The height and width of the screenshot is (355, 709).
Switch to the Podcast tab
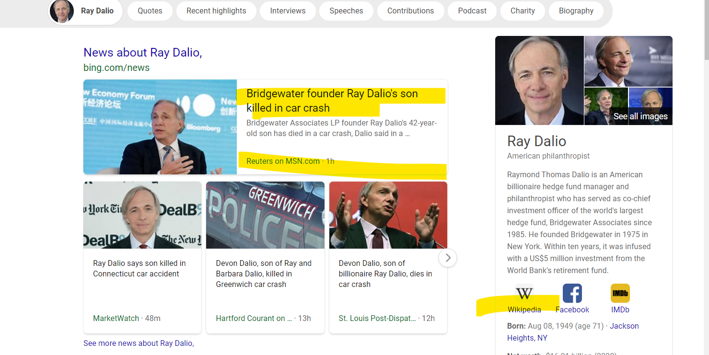tap(472, 11)
